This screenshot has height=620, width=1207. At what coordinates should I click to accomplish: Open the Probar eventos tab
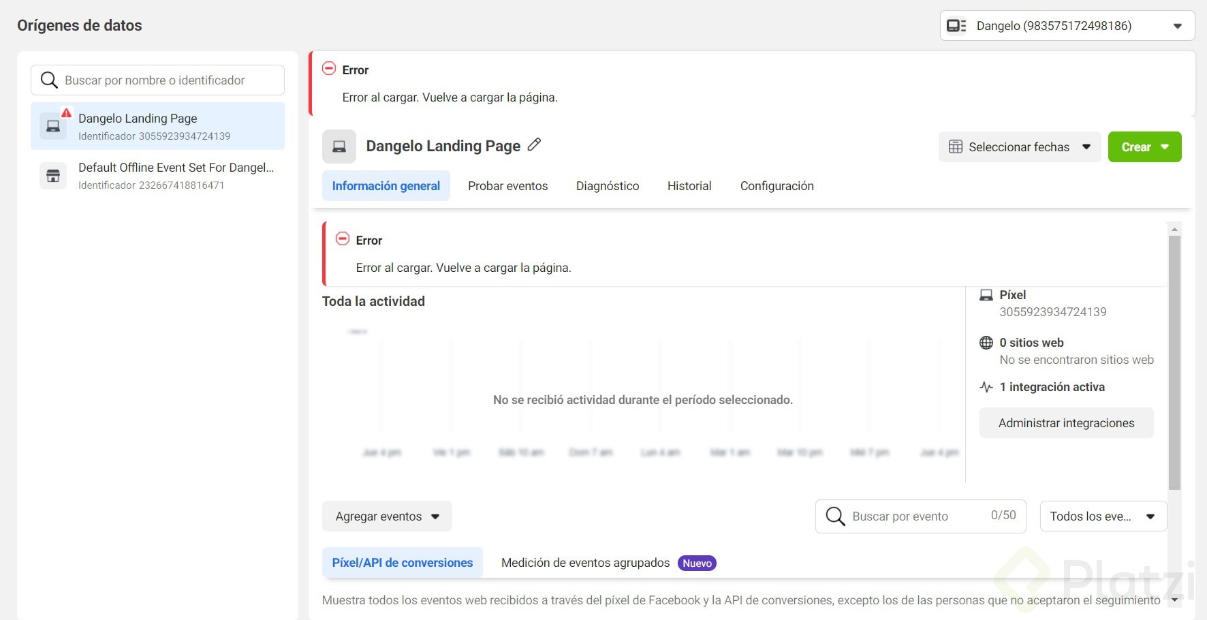(508, 186)
